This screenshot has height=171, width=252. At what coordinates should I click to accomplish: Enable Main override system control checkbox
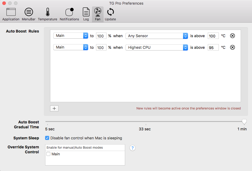click(x=48, y=154)
